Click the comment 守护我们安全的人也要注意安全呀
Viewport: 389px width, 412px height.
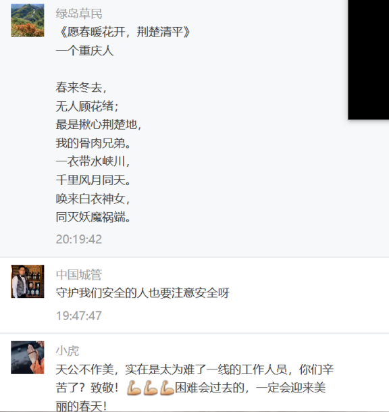pyautogui.click(x=142, y=292)
